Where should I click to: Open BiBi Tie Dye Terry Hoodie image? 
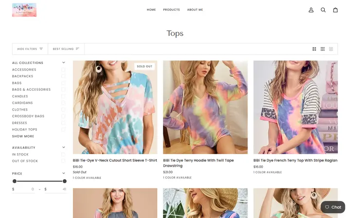[205, 107]
